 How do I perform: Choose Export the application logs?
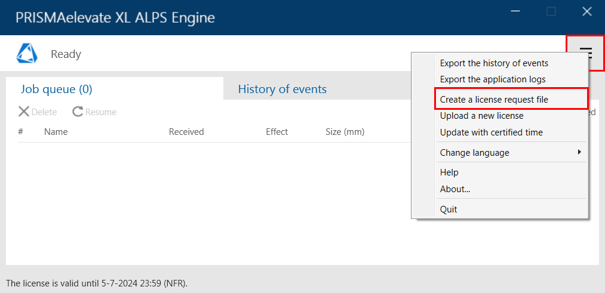(x=493, y=79)
